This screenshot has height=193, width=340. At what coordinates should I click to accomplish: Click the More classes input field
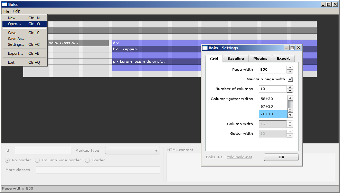(x=98, y=170)
